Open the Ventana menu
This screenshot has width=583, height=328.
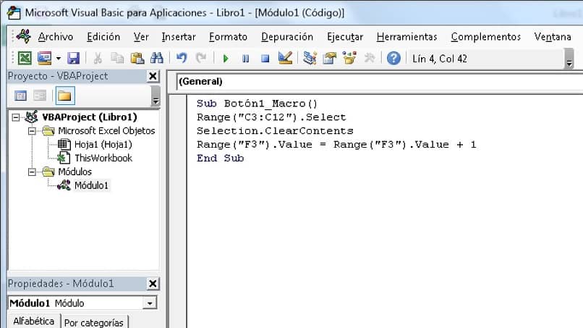pyautogui.click(x=553, y=37)
